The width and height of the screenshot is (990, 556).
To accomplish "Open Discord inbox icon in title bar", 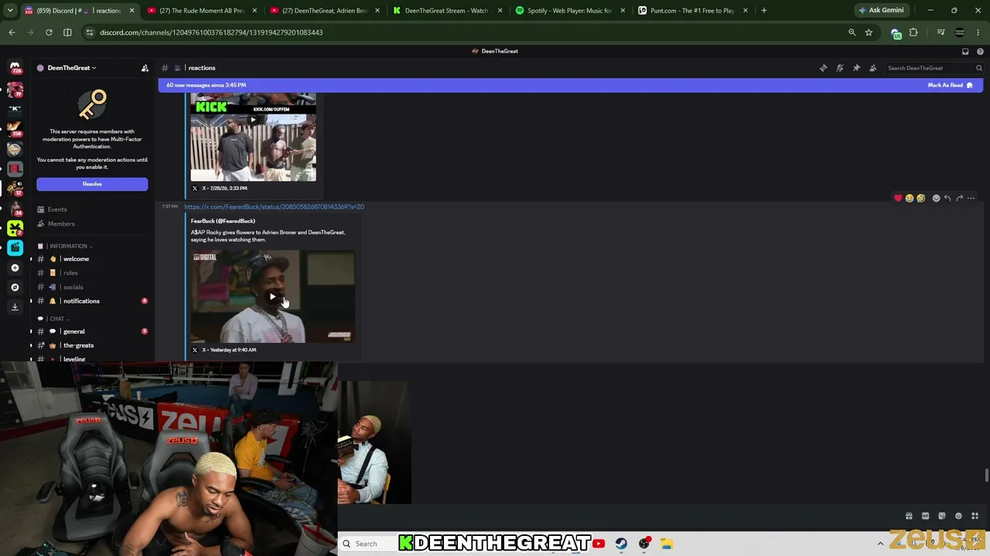I will coord(965,51).
